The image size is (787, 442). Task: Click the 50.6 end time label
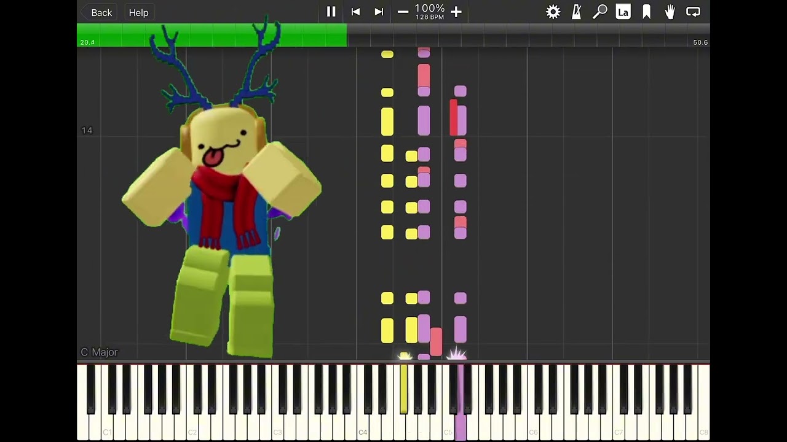tap(700, 42)
